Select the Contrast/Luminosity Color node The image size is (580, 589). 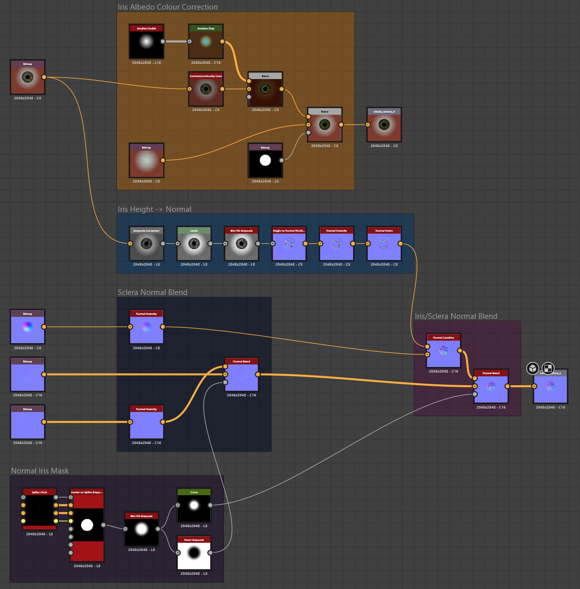(x=206, y=89)
